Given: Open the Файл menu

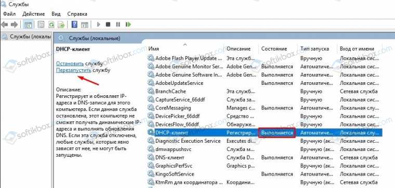Looking at the screenshot, I should tap(9, 14).
